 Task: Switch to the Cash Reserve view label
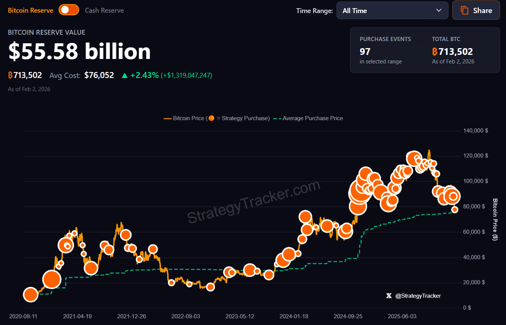(104, 10)
